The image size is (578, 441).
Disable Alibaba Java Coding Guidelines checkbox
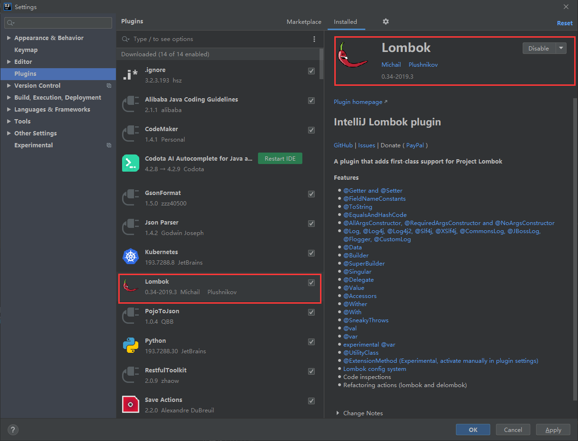[311, 101]
